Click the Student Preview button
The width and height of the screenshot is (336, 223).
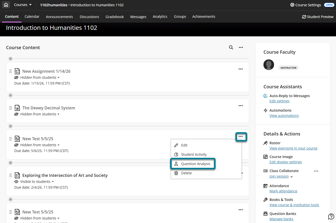click(318, 17)
